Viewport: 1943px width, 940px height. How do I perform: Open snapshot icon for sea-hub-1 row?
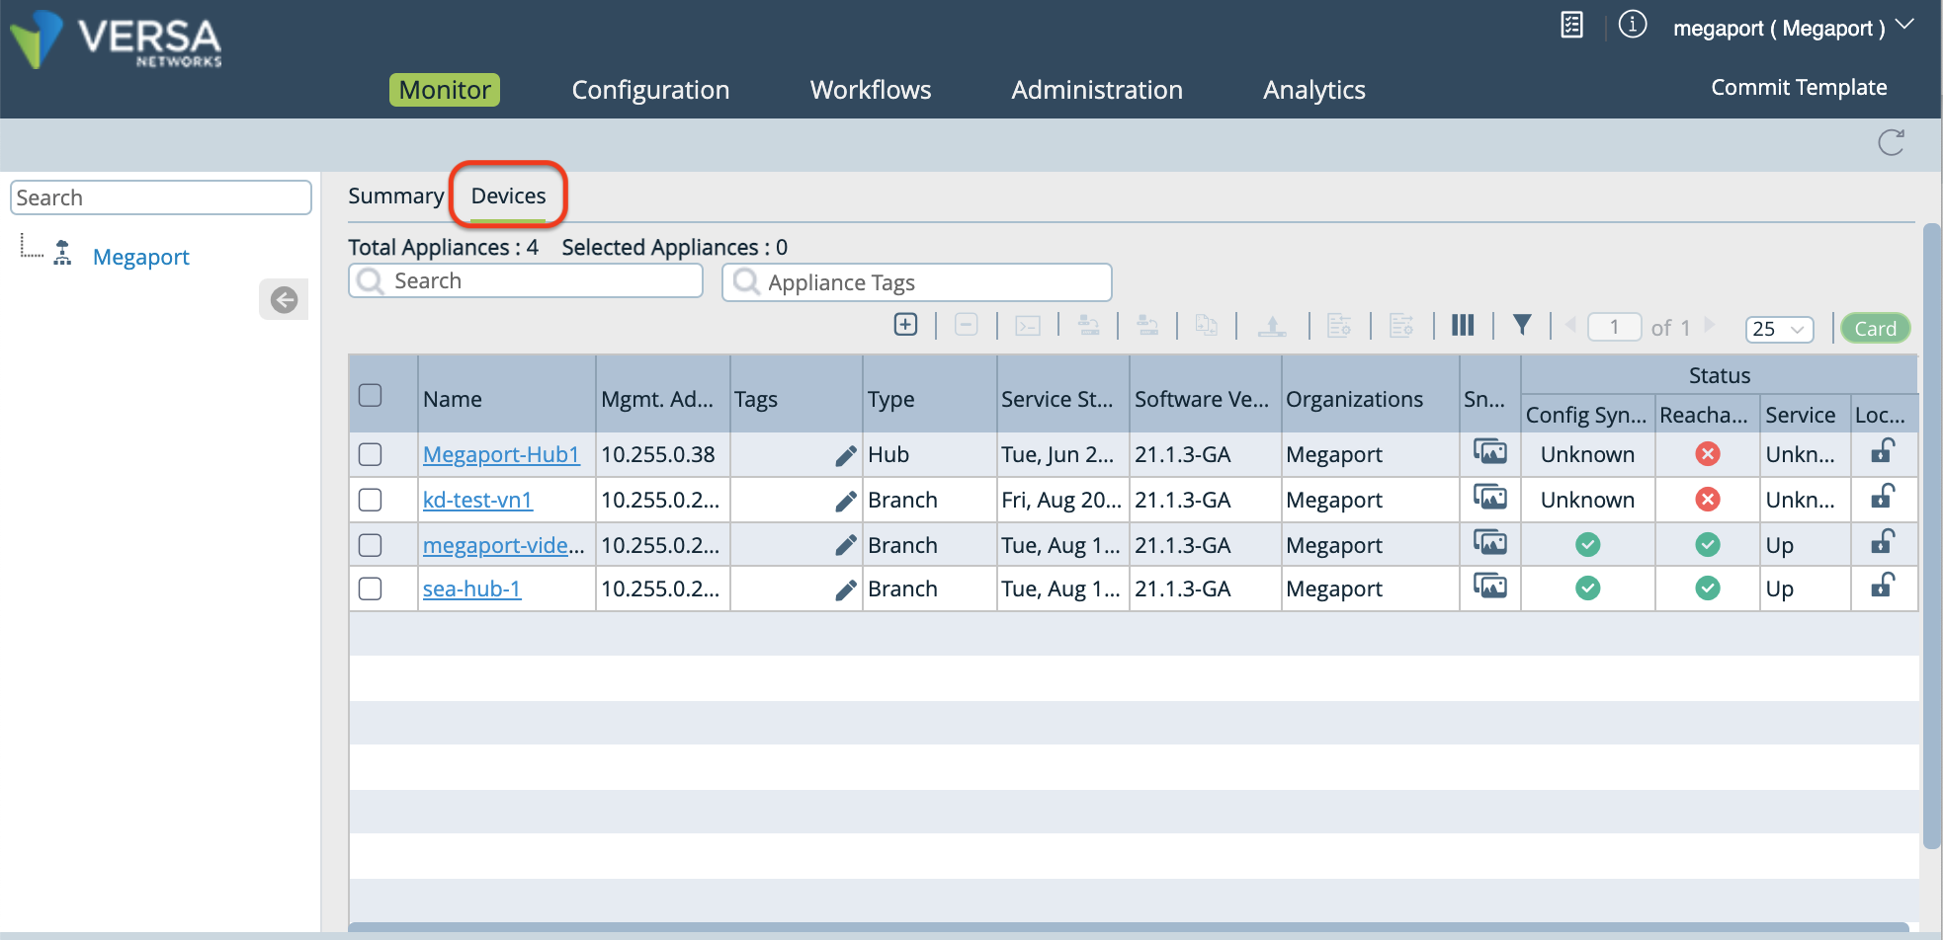[1490, 587]
